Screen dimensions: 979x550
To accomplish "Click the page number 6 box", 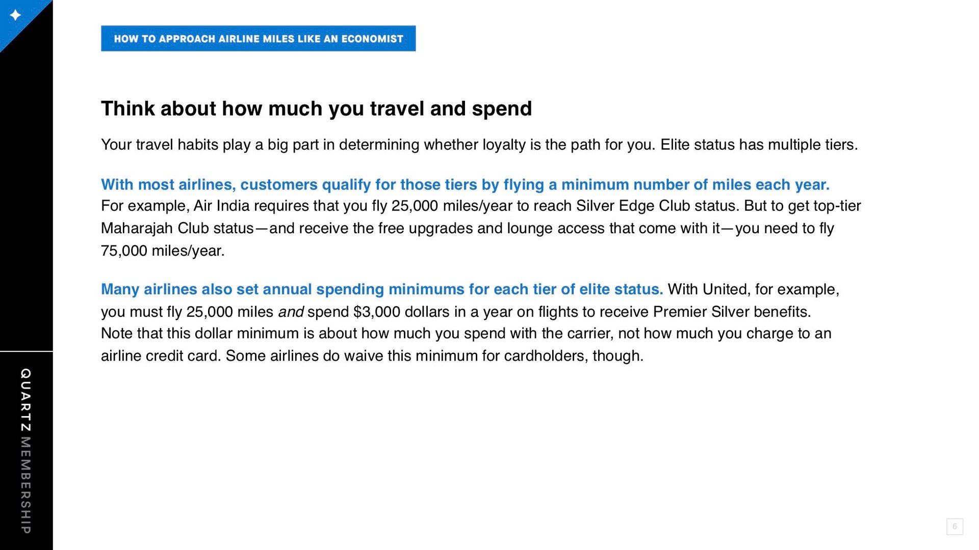I will 955,527.
